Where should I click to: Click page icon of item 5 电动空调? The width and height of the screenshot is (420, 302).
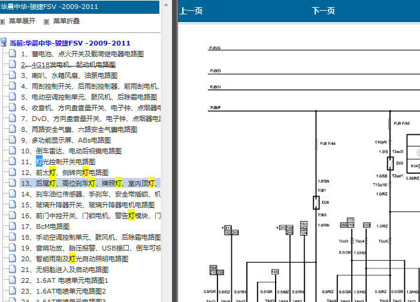click(x=13, y=96)
